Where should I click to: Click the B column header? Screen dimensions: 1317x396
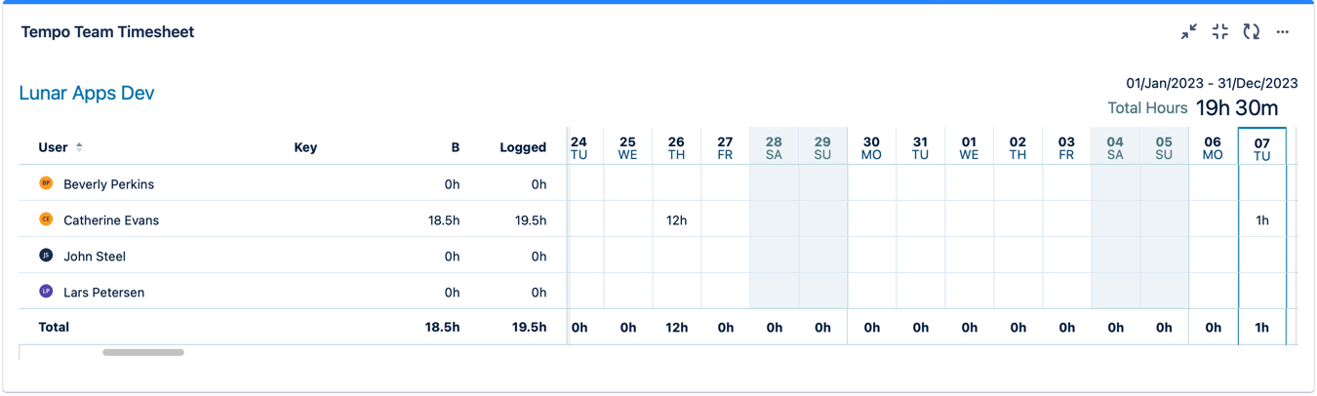[455, 147]
